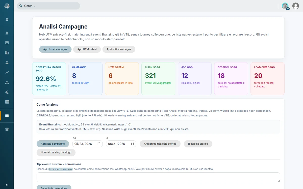This screenshot has width=303, height=189.
Task: Click the app logo in sidebar
Action: point(7,6)
